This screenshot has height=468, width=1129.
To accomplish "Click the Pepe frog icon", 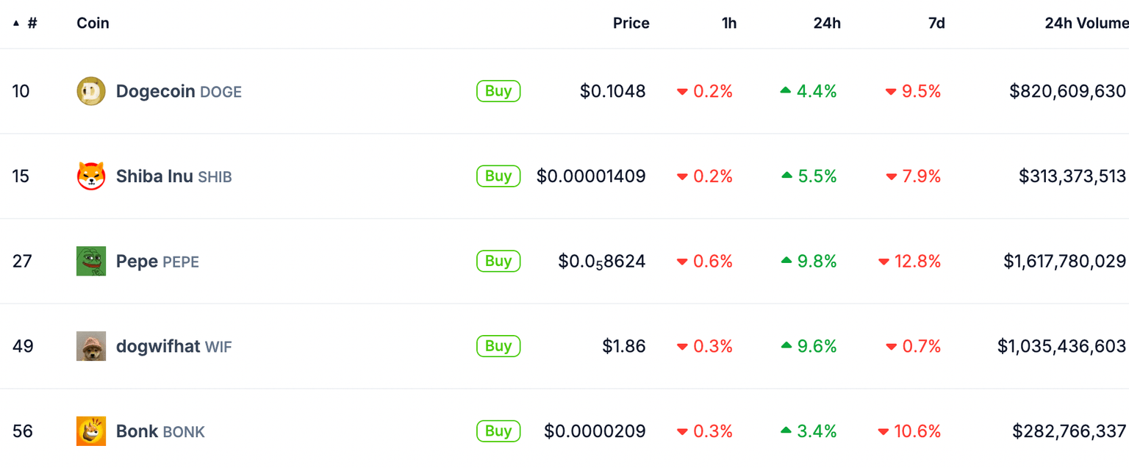I will [x=91, y=261].
